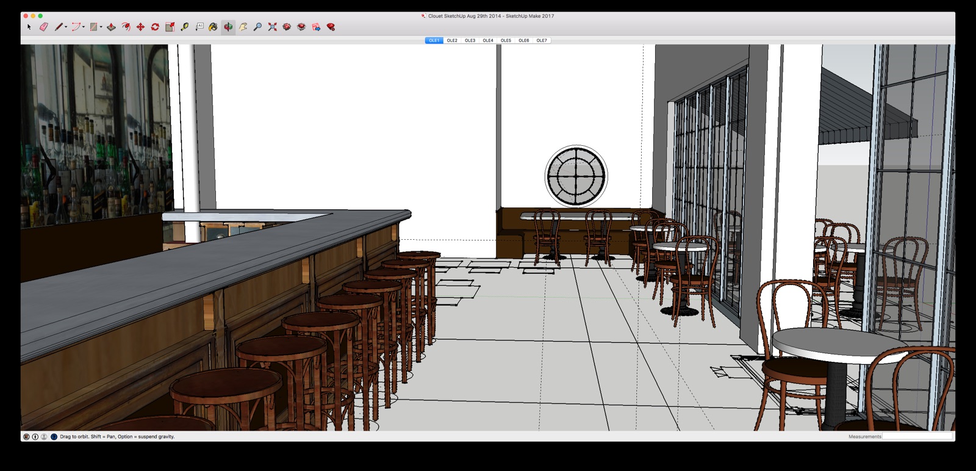The height and width of the screenshot is (471, 976).
Task: Click the credits status bar icon
Action: [35, 437]
